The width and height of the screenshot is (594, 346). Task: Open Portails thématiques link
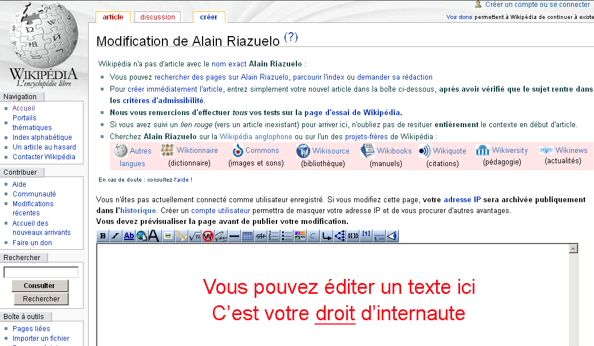tap(32, 123)
